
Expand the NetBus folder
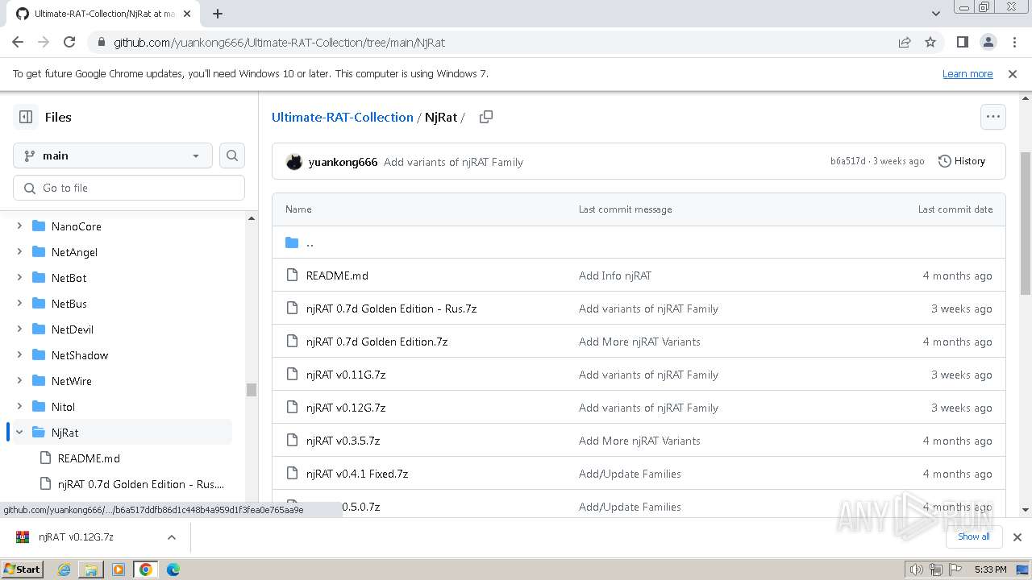point(19,304)
